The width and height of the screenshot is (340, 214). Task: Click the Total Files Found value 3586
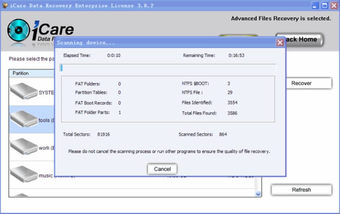click(x=232, y=113)
